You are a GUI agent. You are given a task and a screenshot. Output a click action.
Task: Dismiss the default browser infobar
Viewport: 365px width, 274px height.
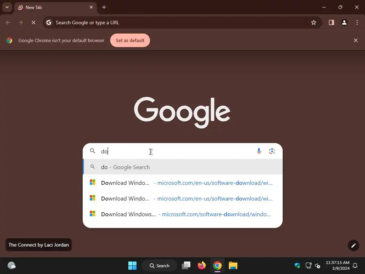(x=355, y=40)
